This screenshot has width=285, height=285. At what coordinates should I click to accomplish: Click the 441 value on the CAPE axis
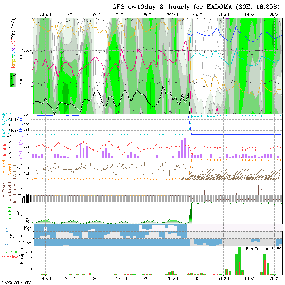coord(26,142)
